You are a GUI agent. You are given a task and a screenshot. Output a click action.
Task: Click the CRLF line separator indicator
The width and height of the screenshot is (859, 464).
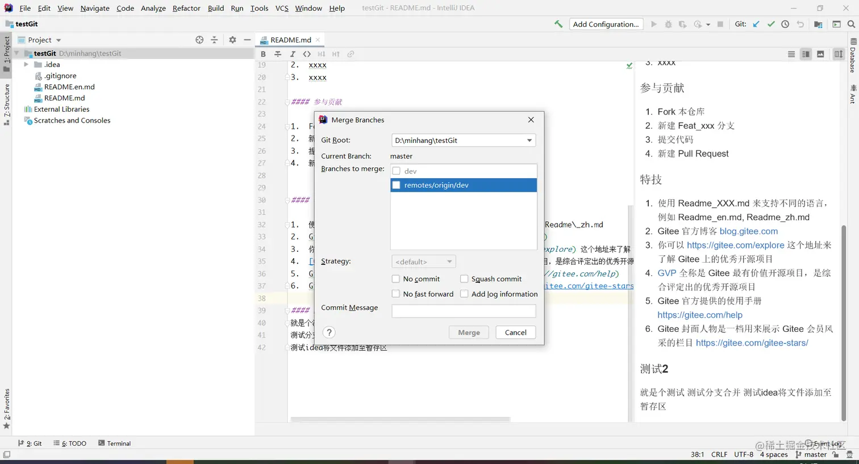coord(719,454)
